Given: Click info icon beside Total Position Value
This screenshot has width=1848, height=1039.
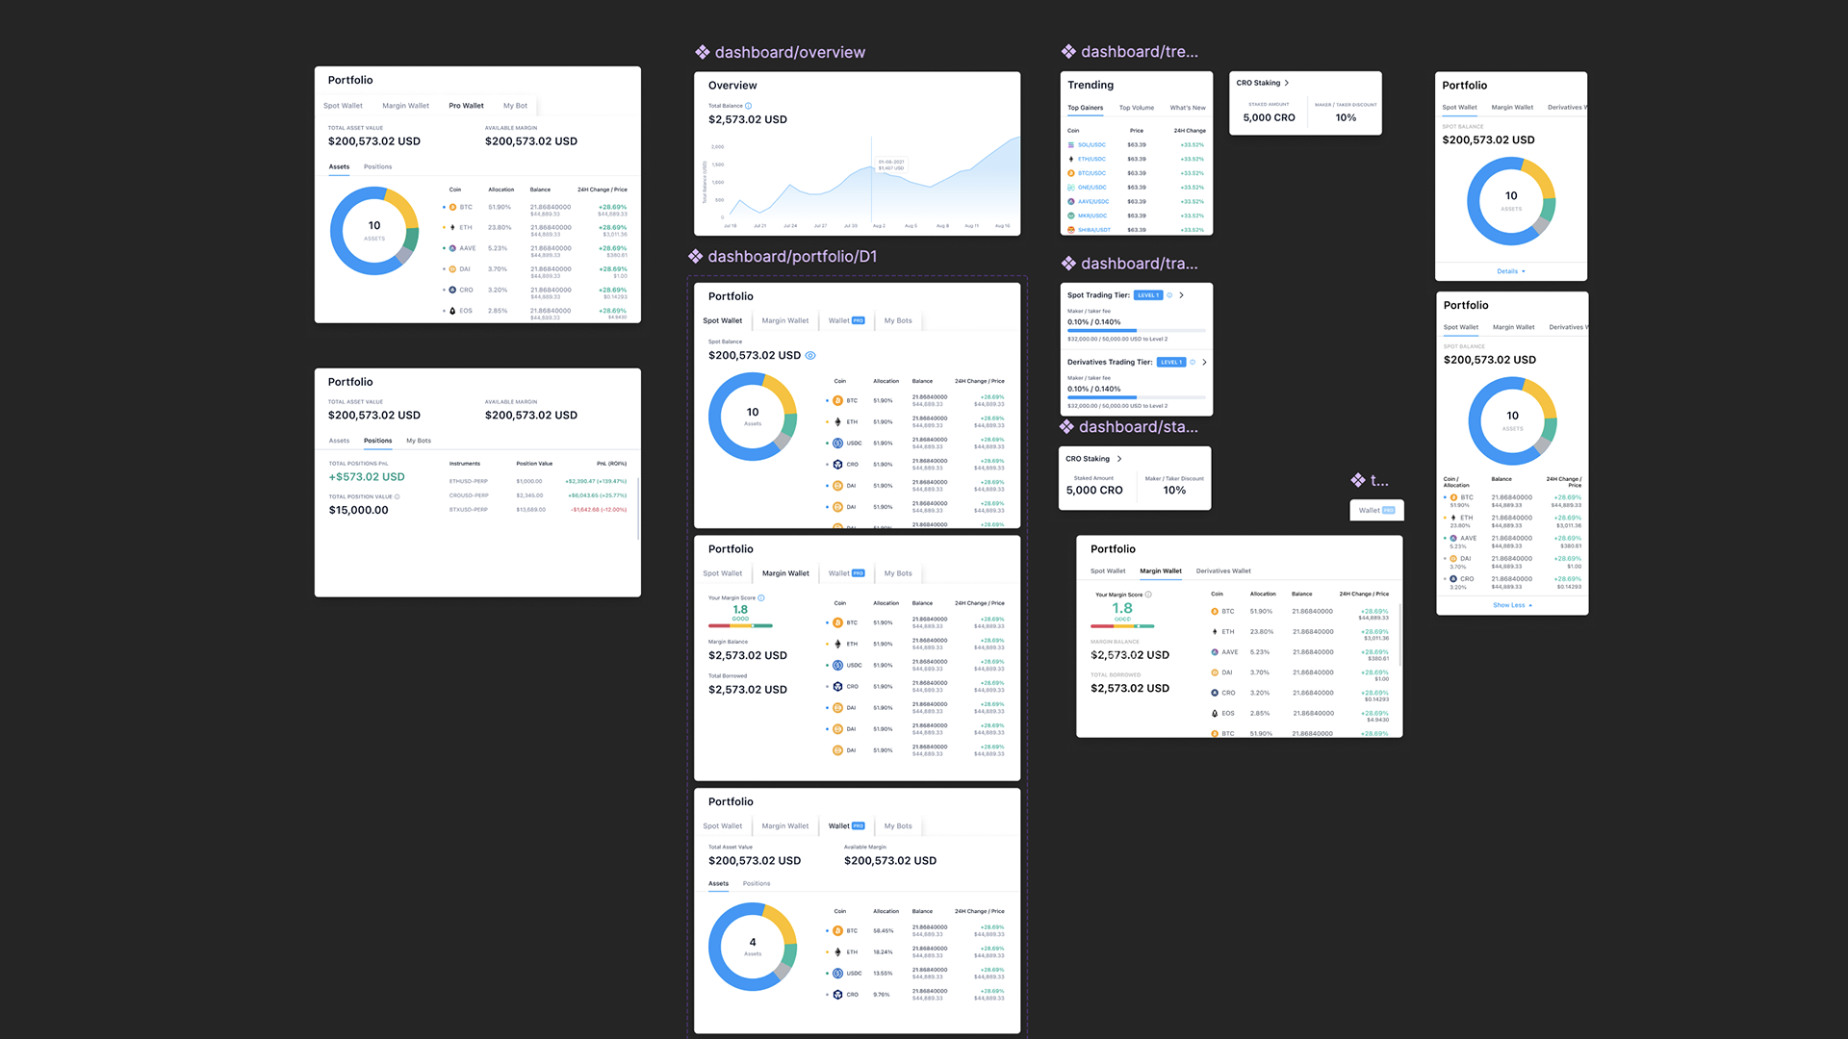Looking at the screenshot, I should [x=397, y=497].
